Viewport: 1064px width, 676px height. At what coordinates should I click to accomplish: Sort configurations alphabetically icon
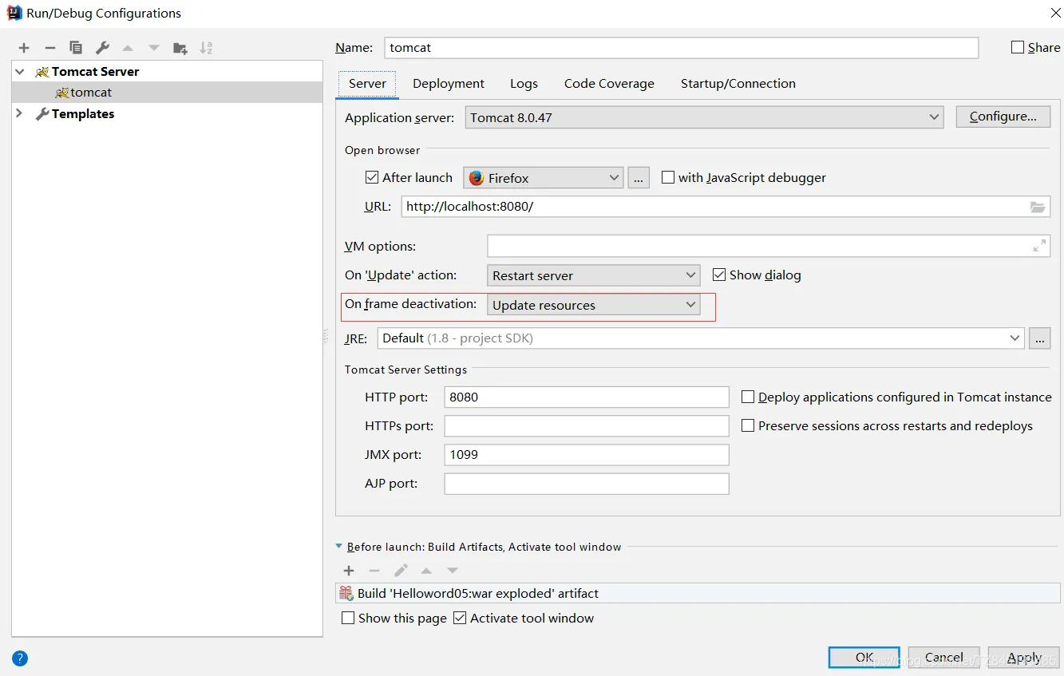tap(206, 48)
